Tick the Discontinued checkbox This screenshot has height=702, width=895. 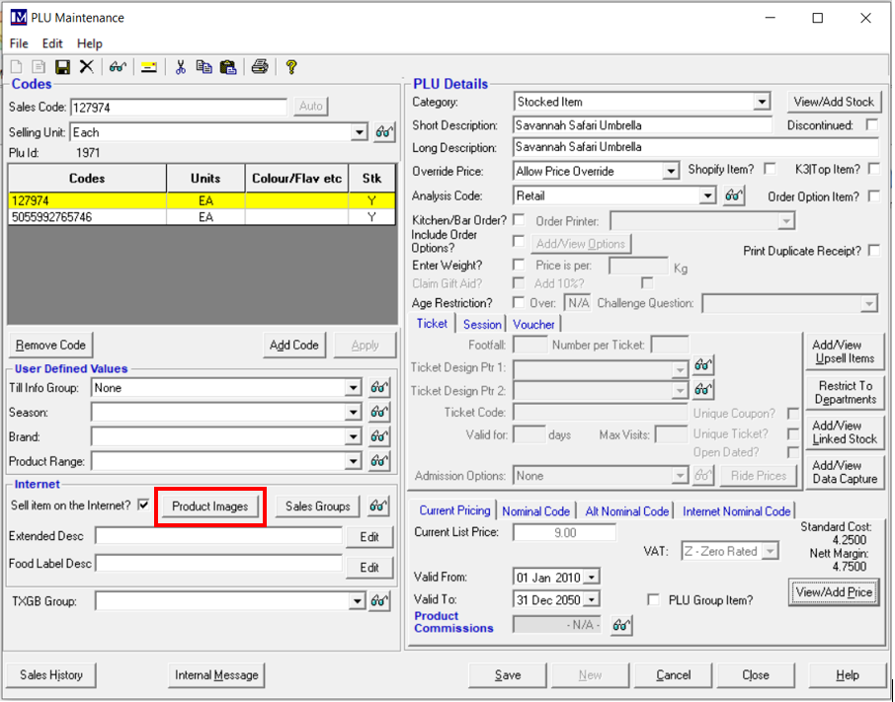click(871, 125)
